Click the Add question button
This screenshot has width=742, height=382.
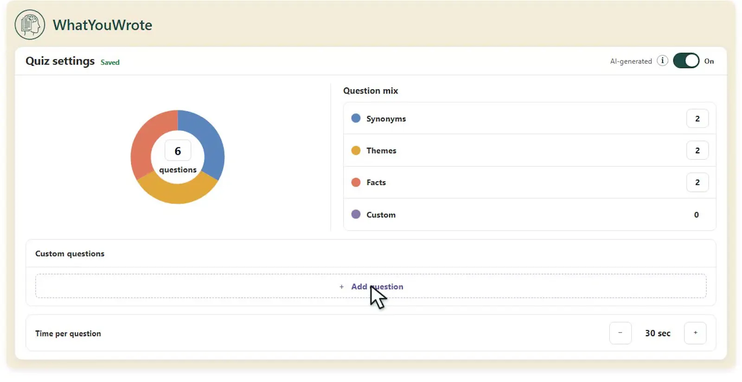371,286
